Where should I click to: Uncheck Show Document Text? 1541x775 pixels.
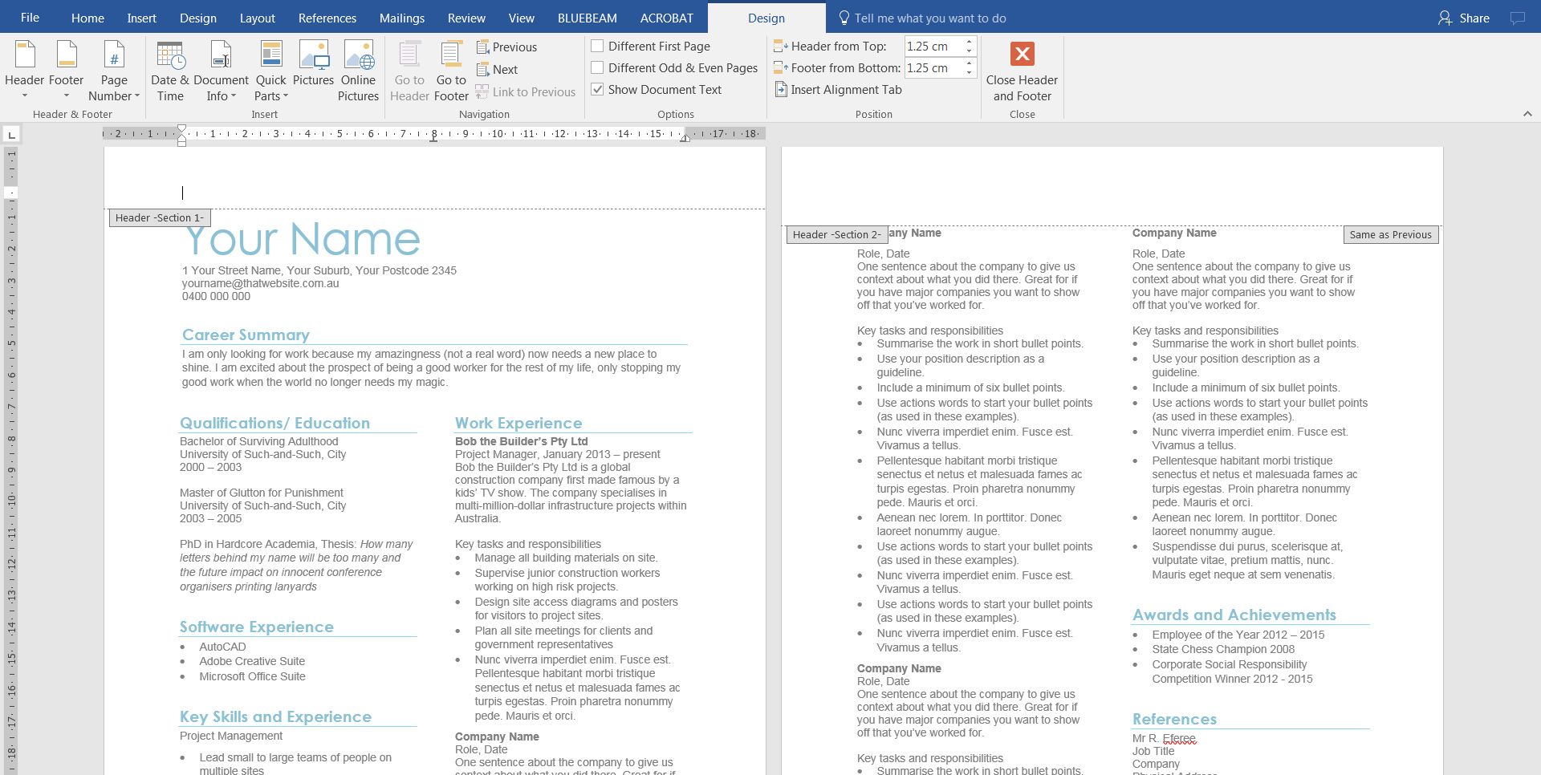(x=597, y=90)
